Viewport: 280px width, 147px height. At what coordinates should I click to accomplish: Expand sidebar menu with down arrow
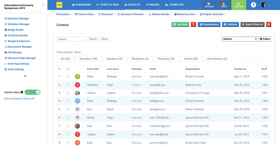tap(25, 76)
